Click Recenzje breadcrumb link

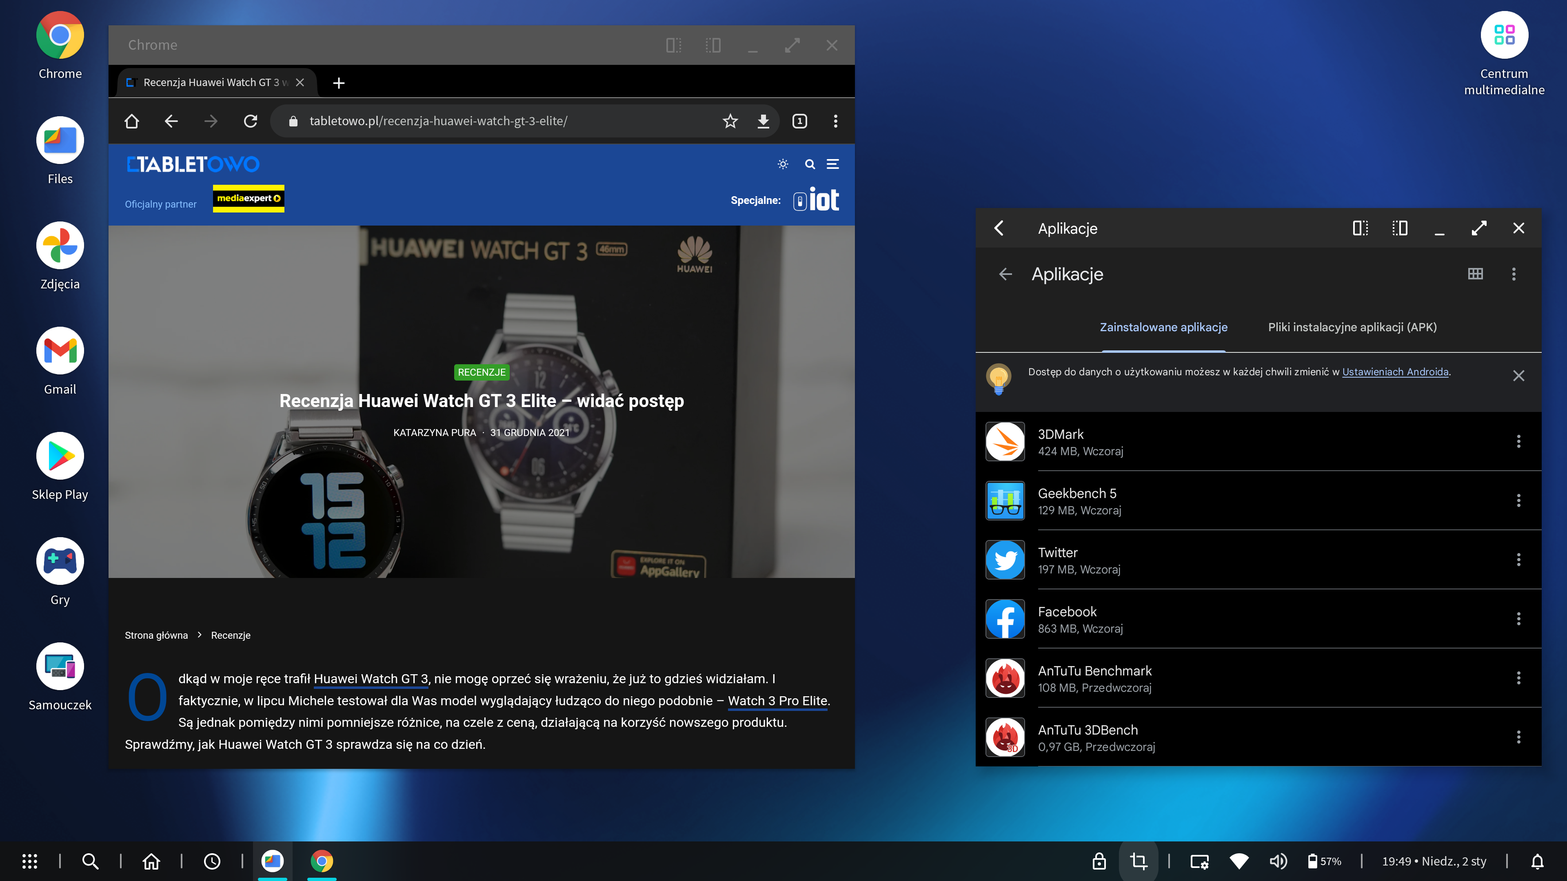pos(231,635)
